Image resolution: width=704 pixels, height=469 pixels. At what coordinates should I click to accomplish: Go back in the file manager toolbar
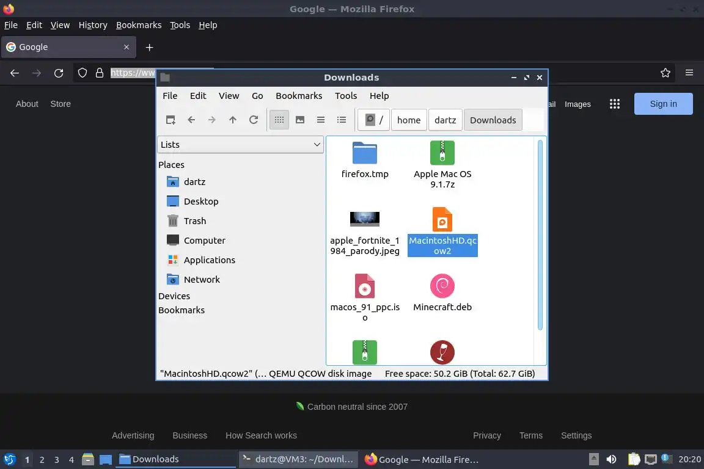[x=191, y=120]
